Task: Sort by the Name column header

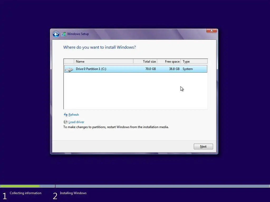Action: 103,61
